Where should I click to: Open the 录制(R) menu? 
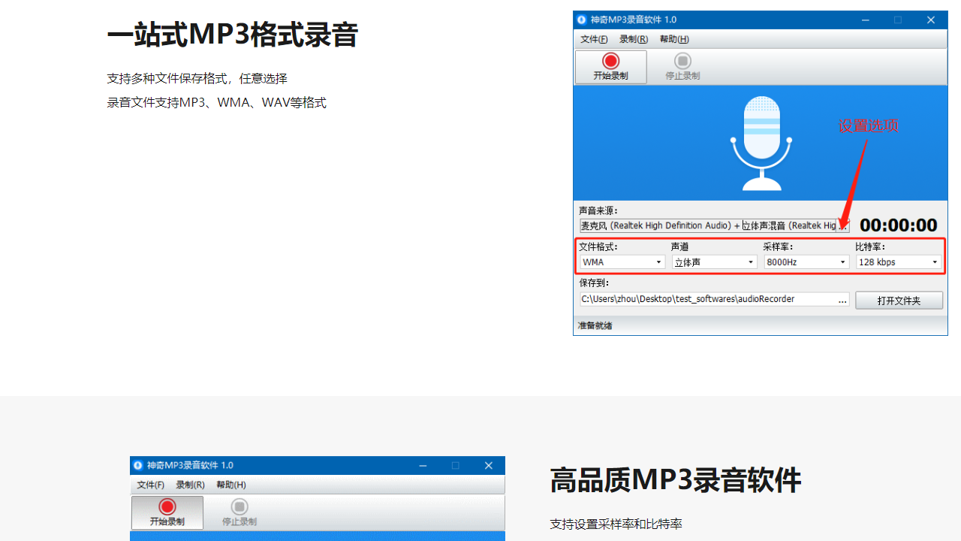[633, 39]
